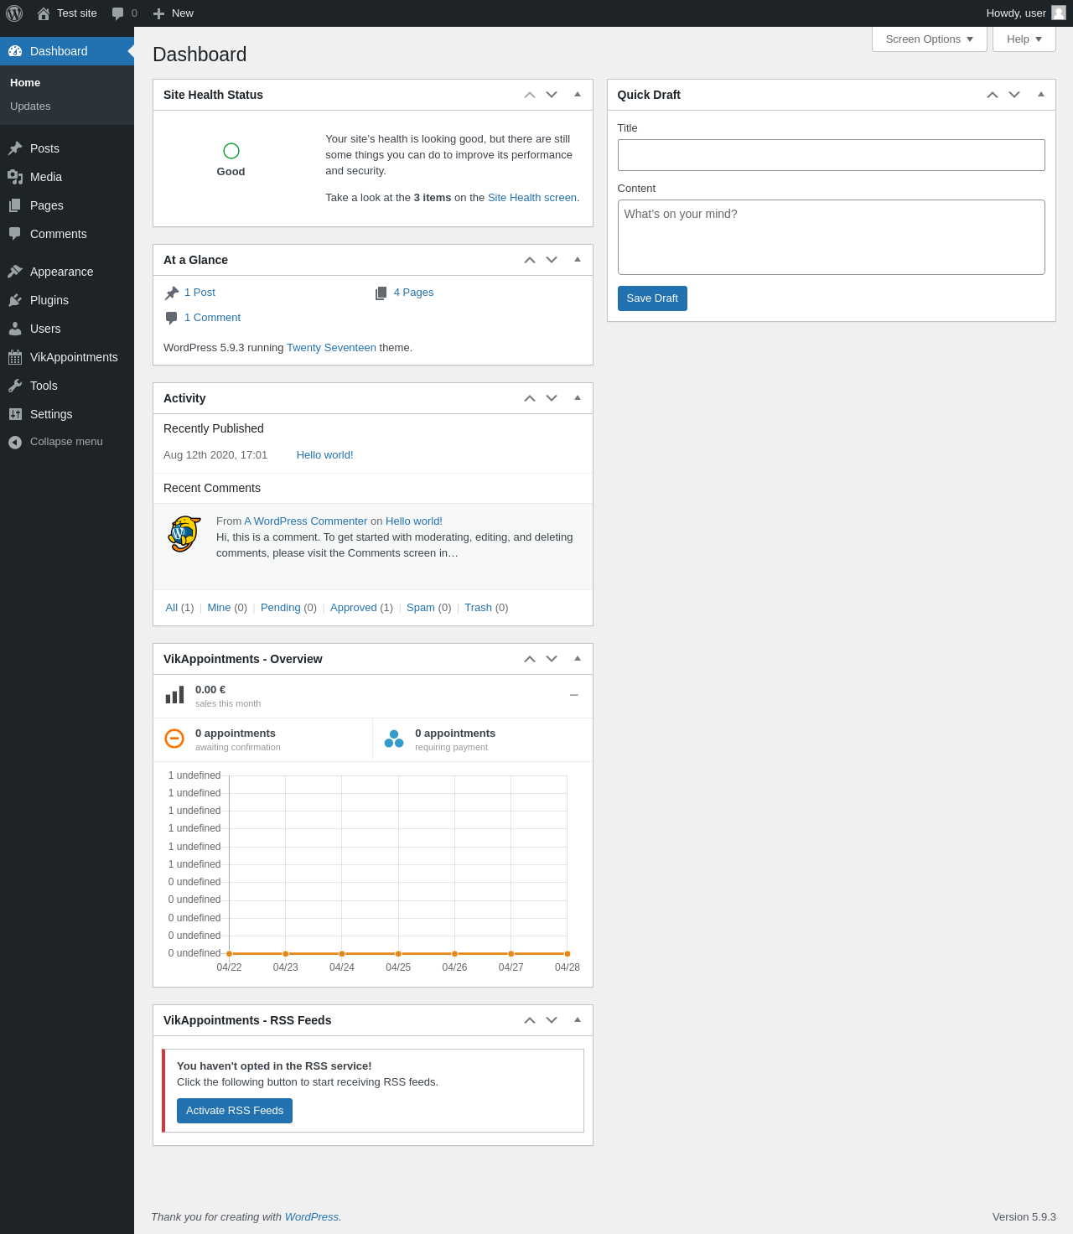
Task: Open the WordPress link in footer
Action: (x=312, y=1217)
